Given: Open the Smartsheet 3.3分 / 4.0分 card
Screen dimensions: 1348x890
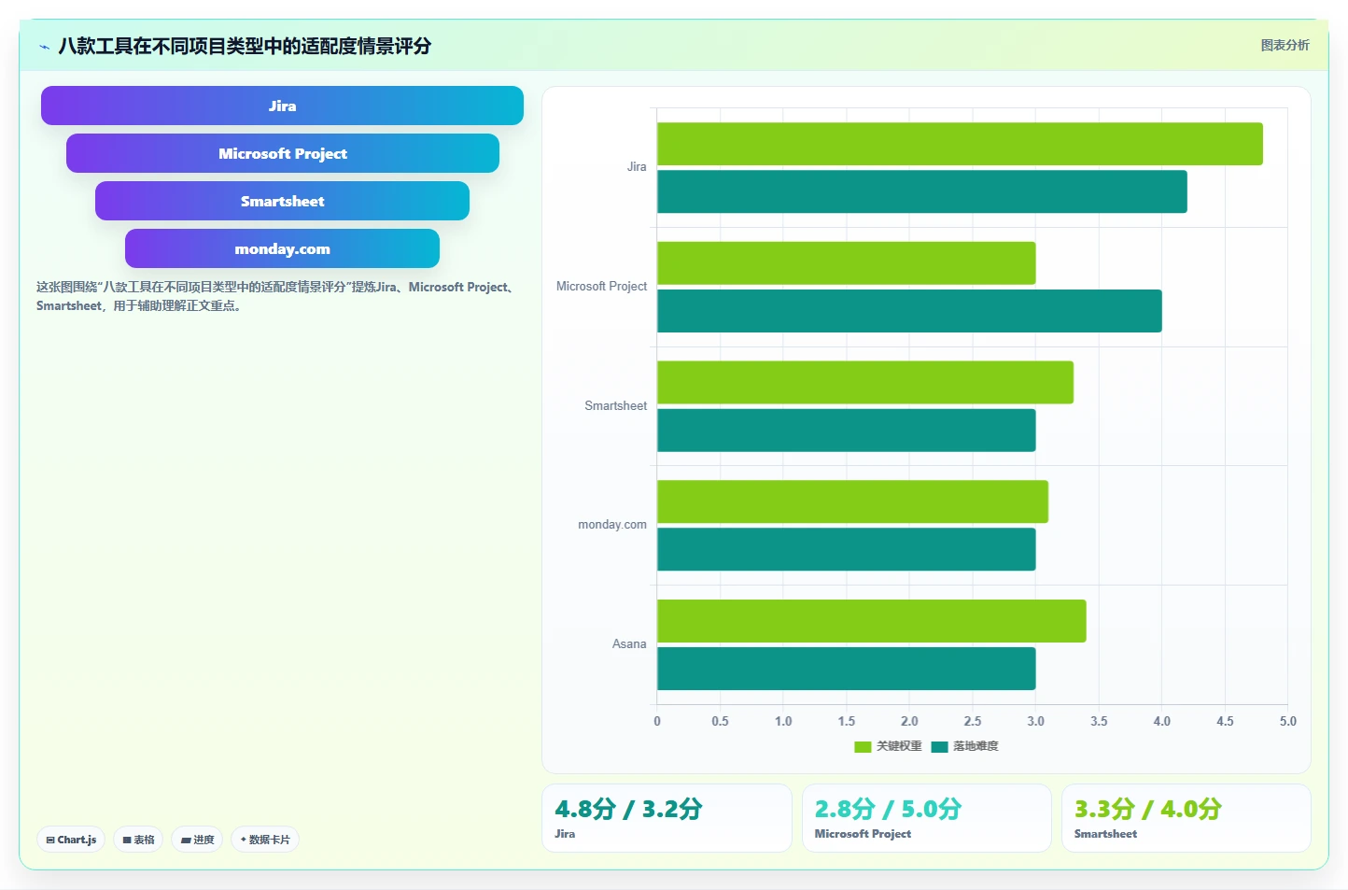Looking at the screenshot, I should (1187, 818).
